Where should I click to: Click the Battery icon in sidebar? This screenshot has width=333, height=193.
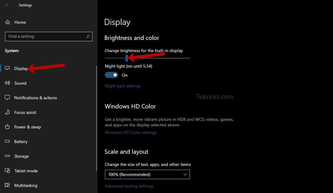coord(7,141)
